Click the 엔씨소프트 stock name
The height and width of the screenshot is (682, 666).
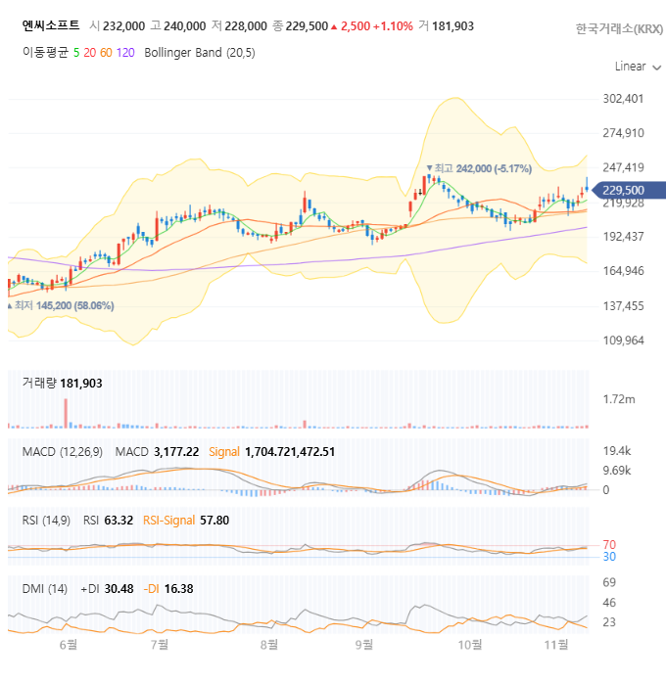tap(51, 25)
